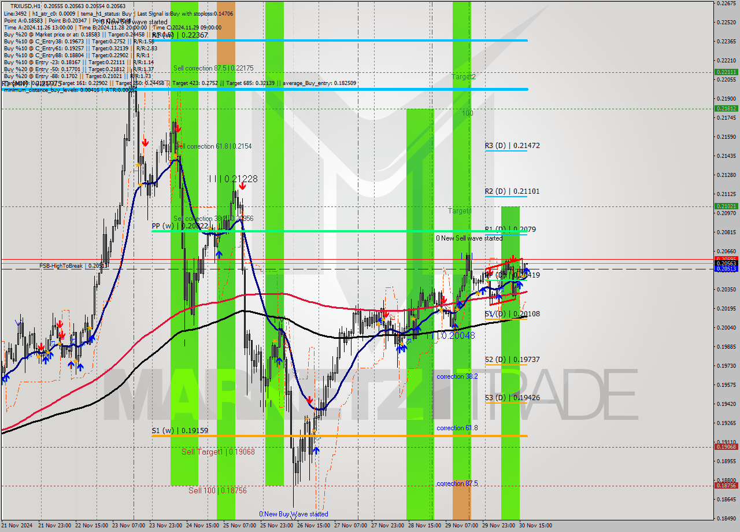Click the blue 'correction 87.5' label
Screen dimensions: 740x532
point(457,483)
